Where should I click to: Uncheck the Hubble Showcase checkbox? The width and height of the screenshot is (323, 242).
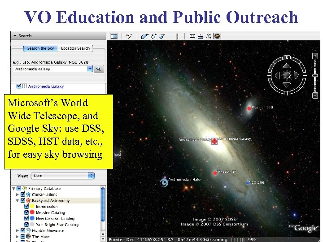[23, 230]
